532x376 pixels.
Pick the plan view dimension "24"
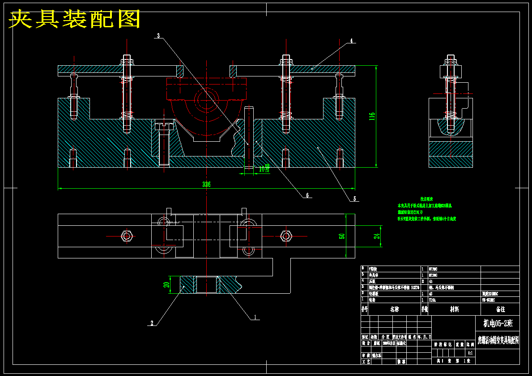(377, 236)
